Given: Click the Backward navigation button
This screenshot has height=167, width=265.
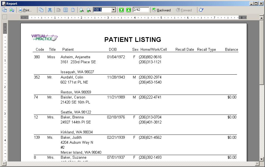Looking at the screenshot, I should (x=161, y=10).
